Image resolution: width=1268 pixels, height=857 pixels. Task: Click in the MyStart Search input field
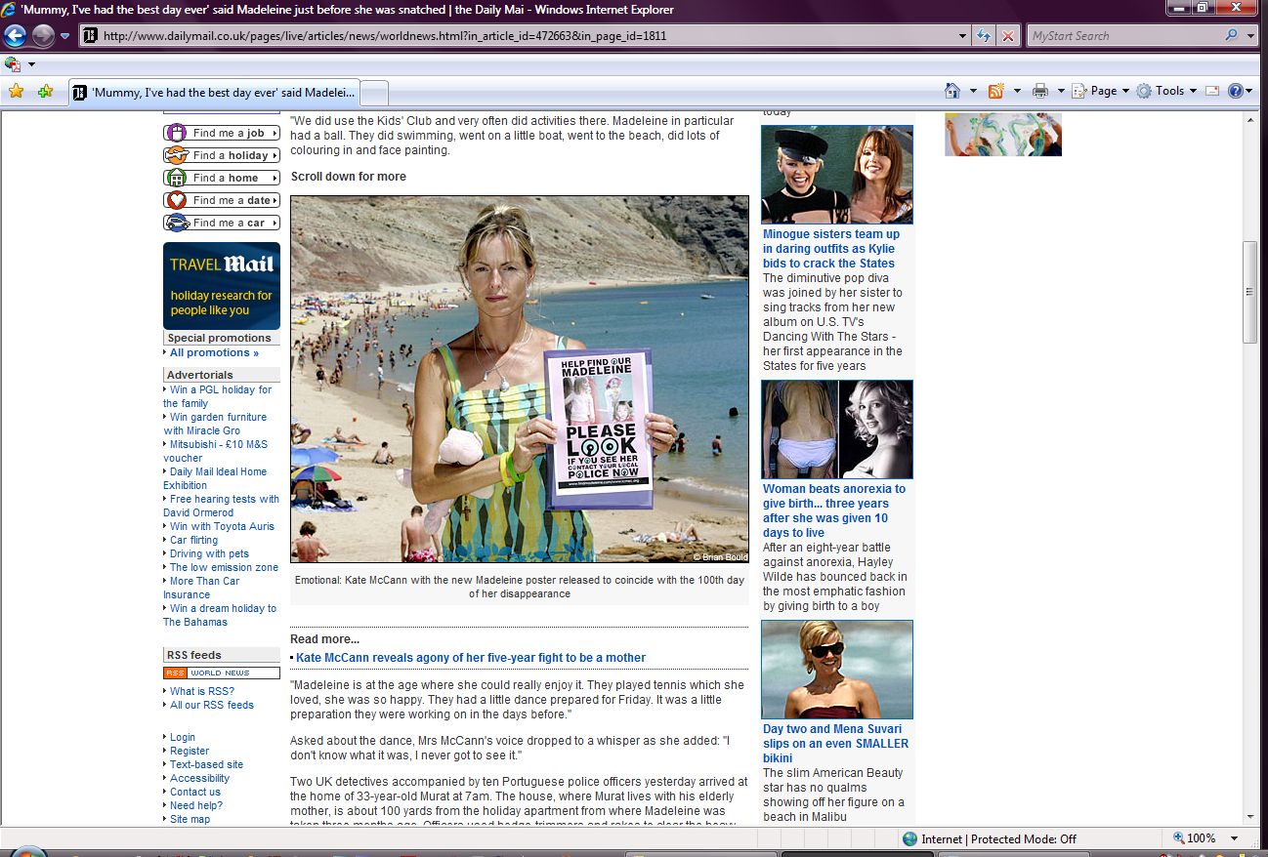coord(1123,36)
